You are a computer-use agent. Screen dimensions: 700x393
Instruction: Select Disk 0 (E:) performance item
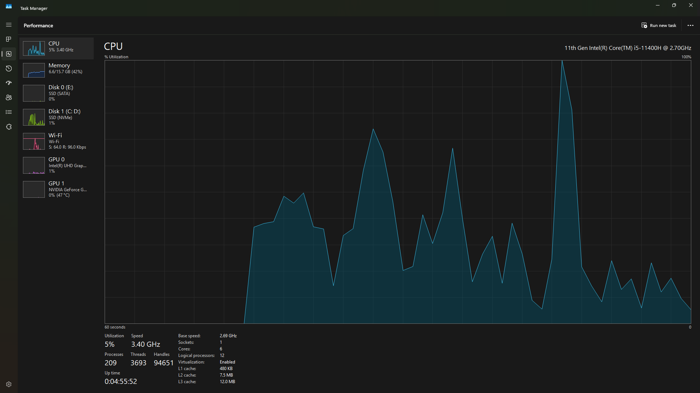(57, 93)
